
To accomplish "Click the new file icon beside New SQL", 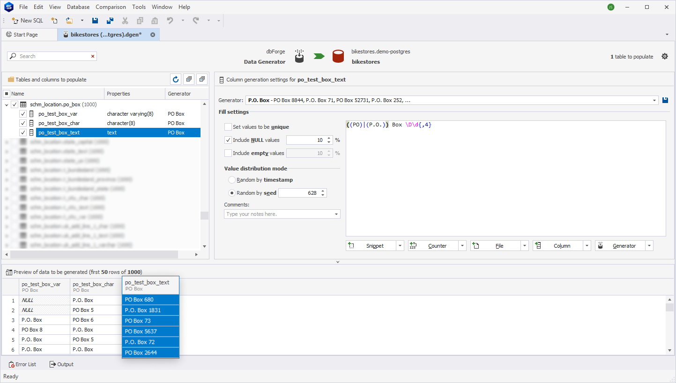I will point(54,21).
